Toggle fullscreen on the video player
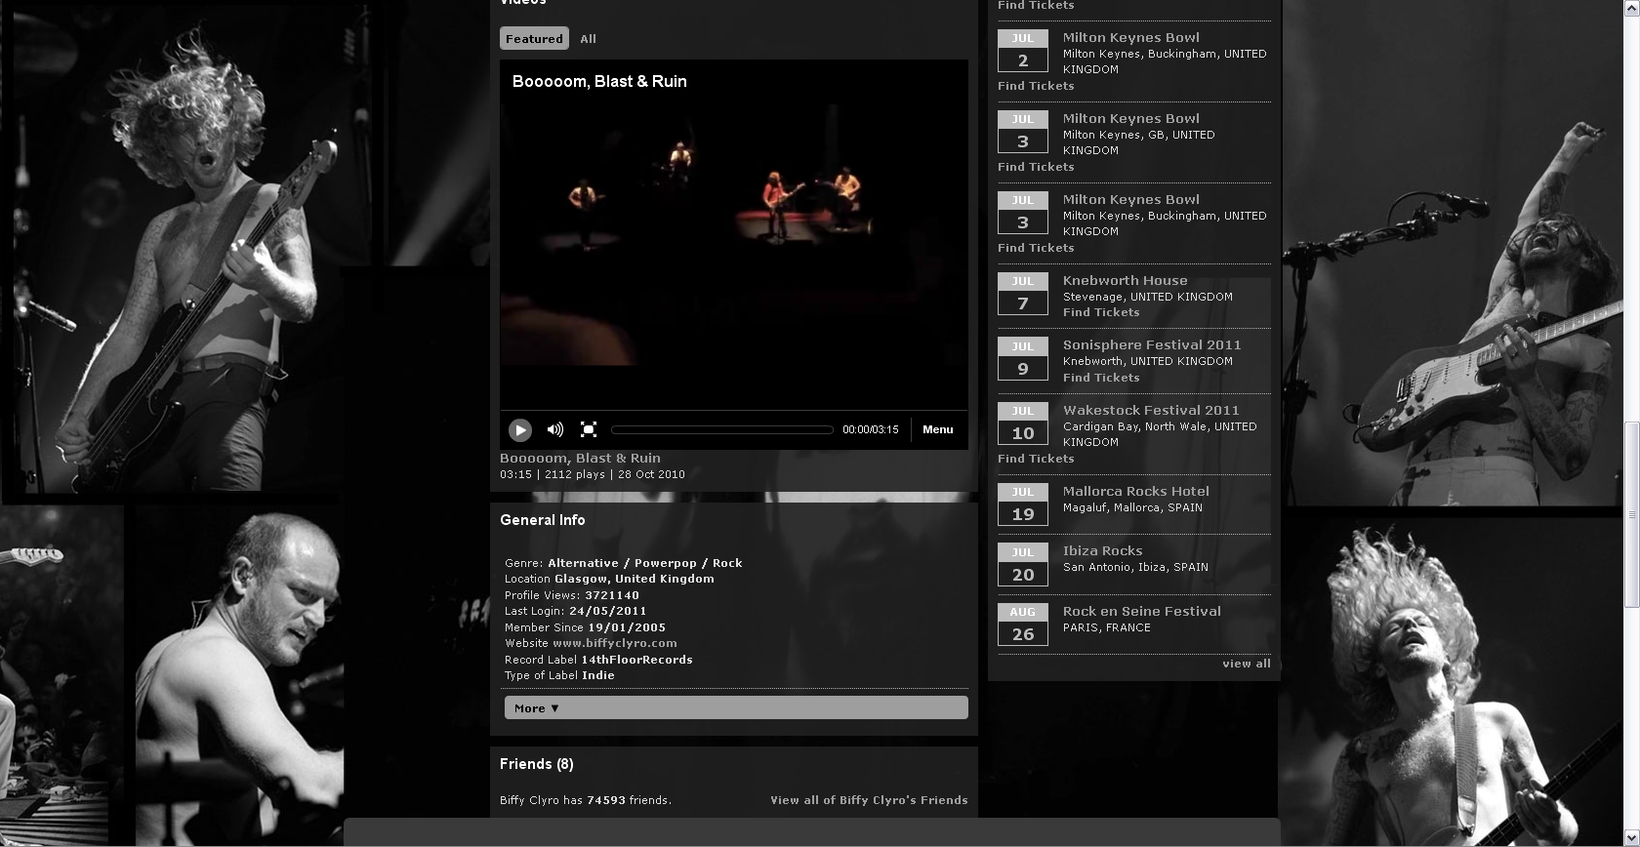This screenshot has width=1640, height=847. [589, 429]
